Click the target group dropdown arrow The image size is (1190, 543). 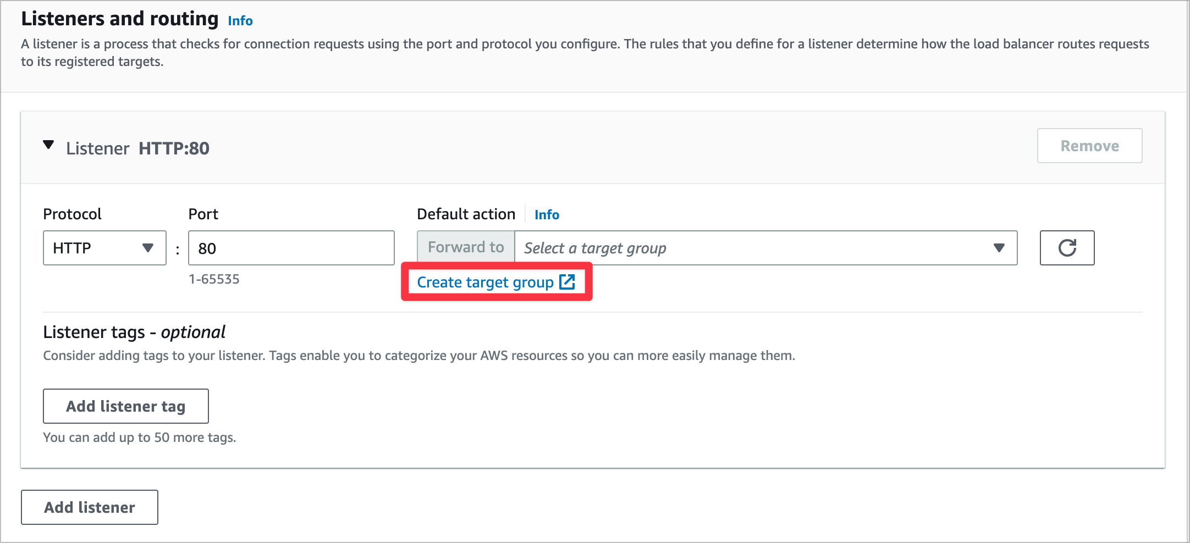[999, 248]
